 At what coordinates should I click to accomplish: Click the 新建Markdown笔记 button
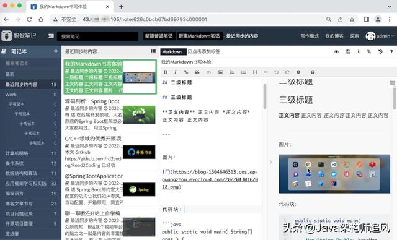pos(199,36)
